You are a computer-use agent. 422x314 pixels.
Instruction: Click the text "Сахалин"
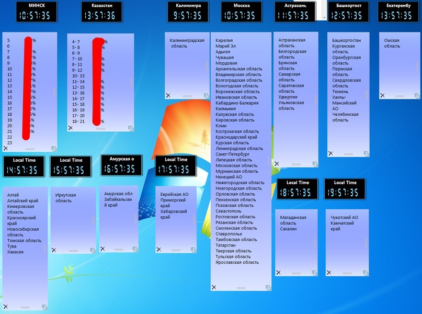(288, 229)
